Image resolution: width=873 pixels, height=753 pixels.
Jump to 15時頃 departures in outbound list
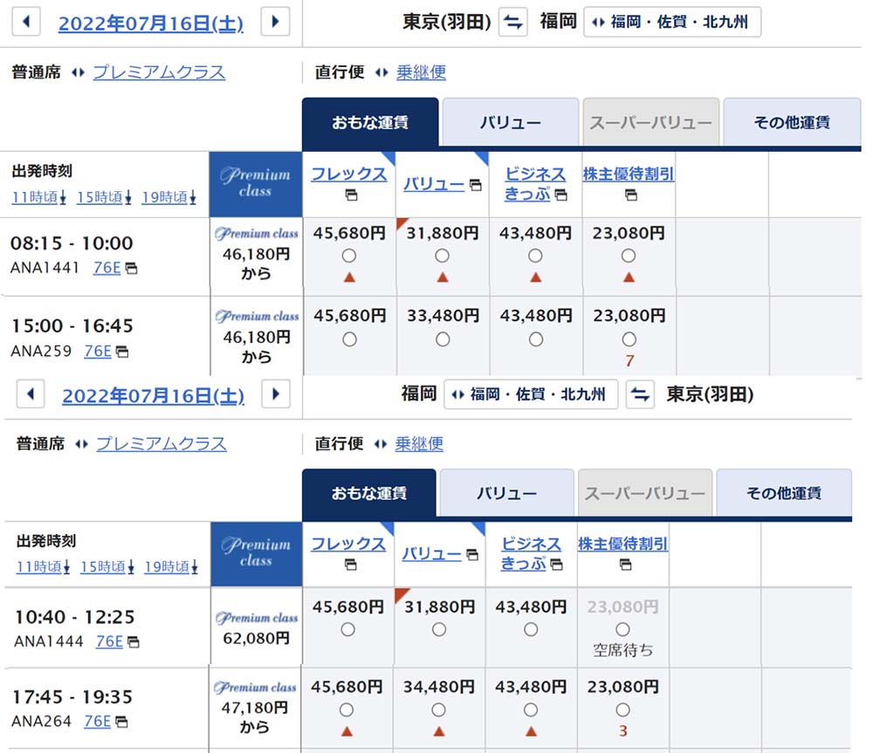coord(104,197)
